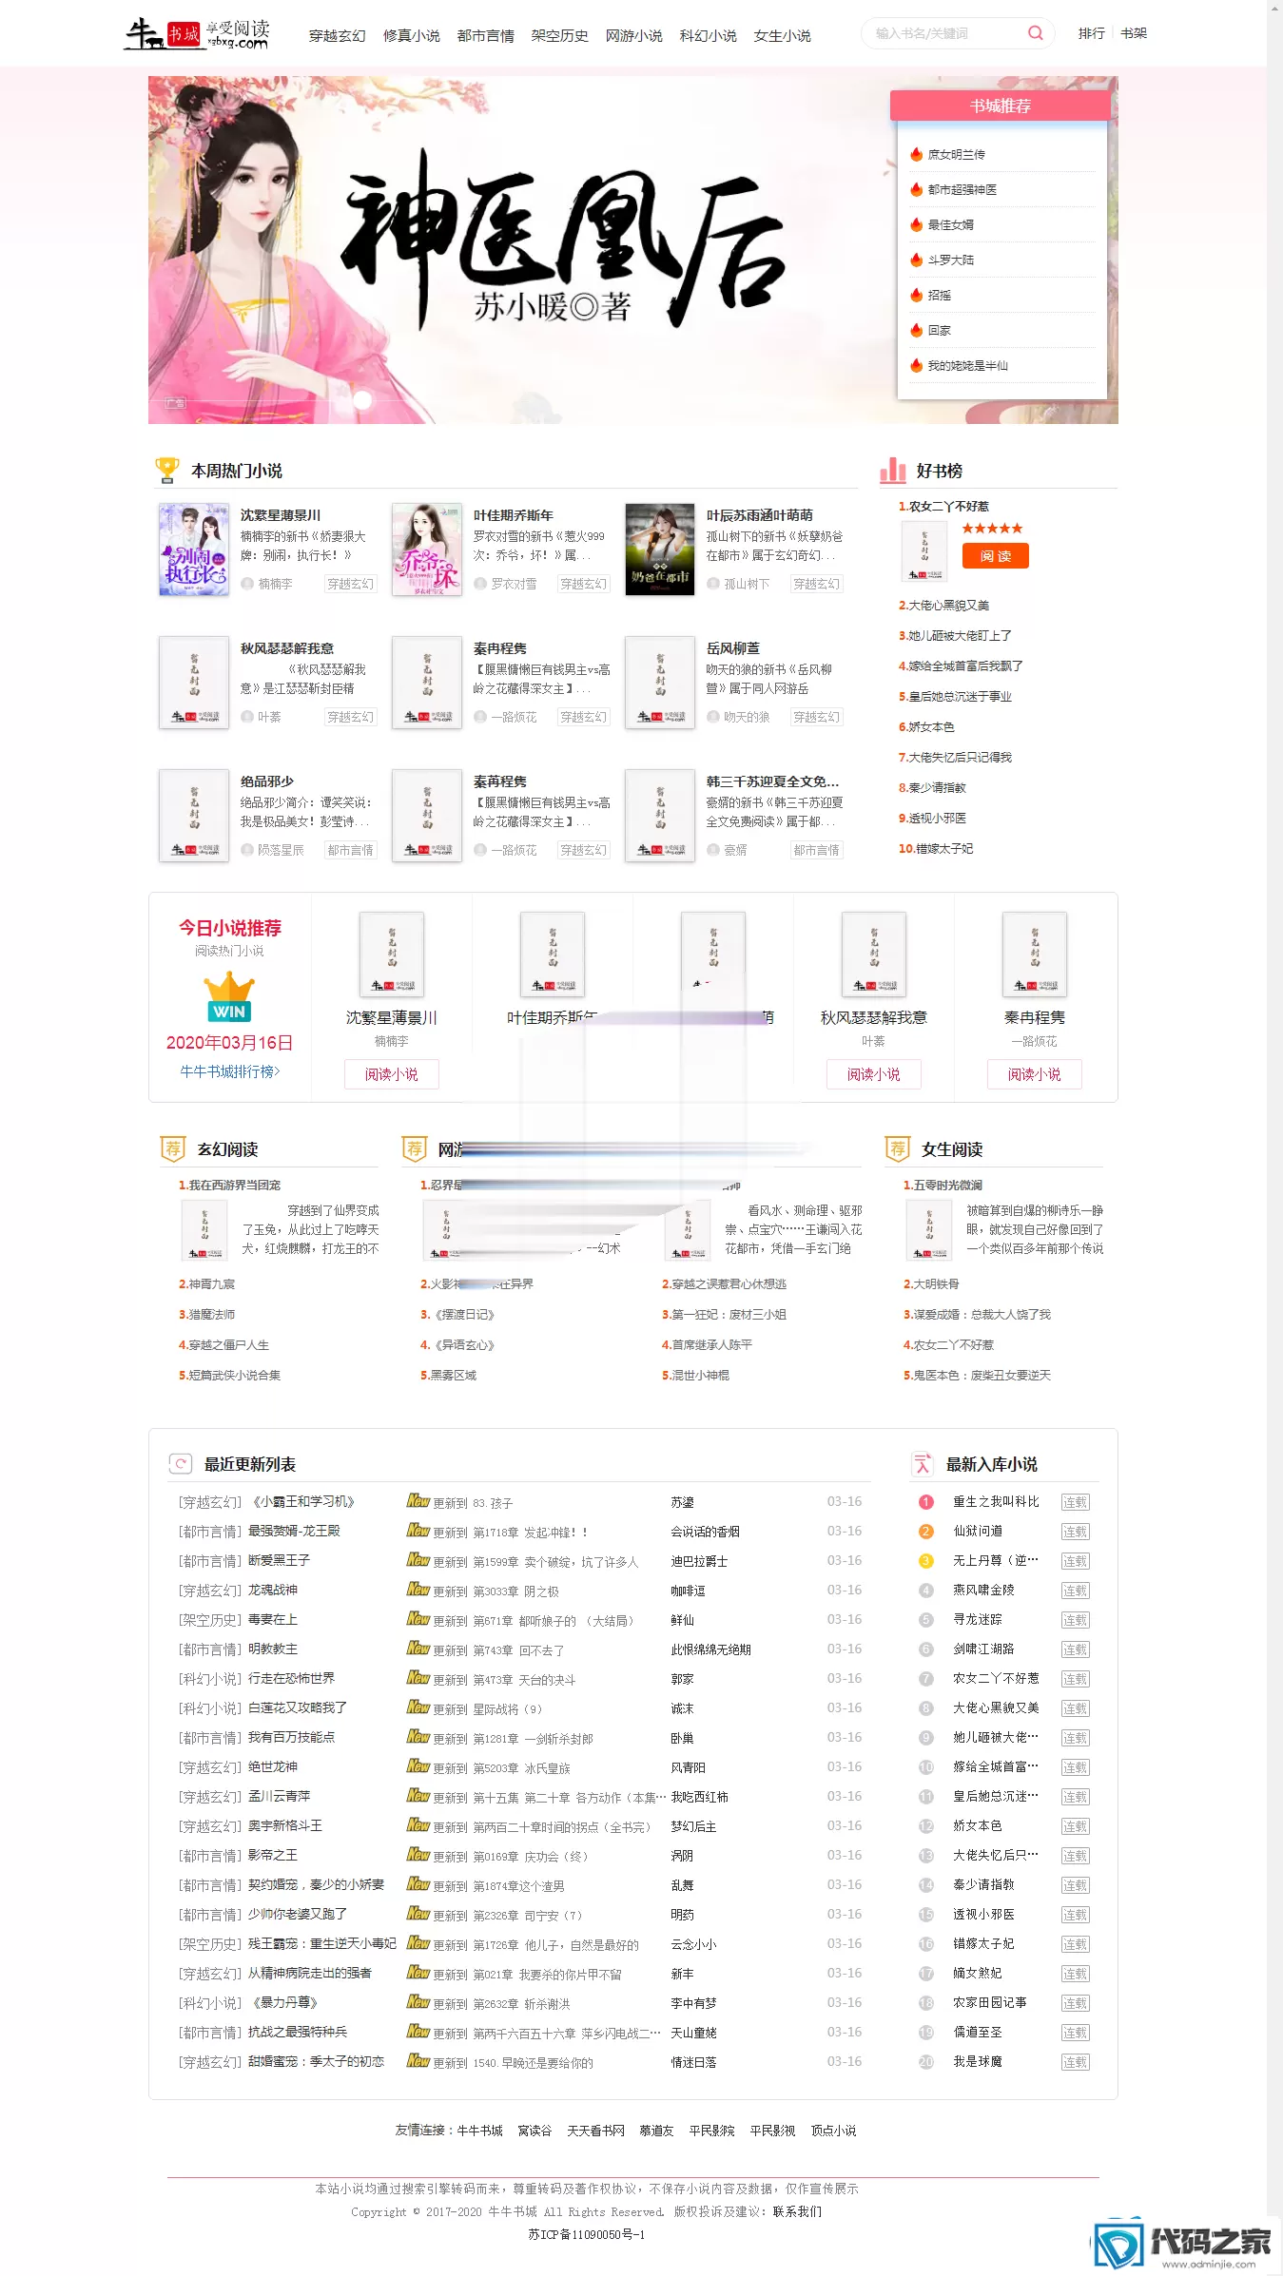Open the 女生小说 navigation menu
Viewport: 1283px width, 2276px height.
[x=783, y=36]
